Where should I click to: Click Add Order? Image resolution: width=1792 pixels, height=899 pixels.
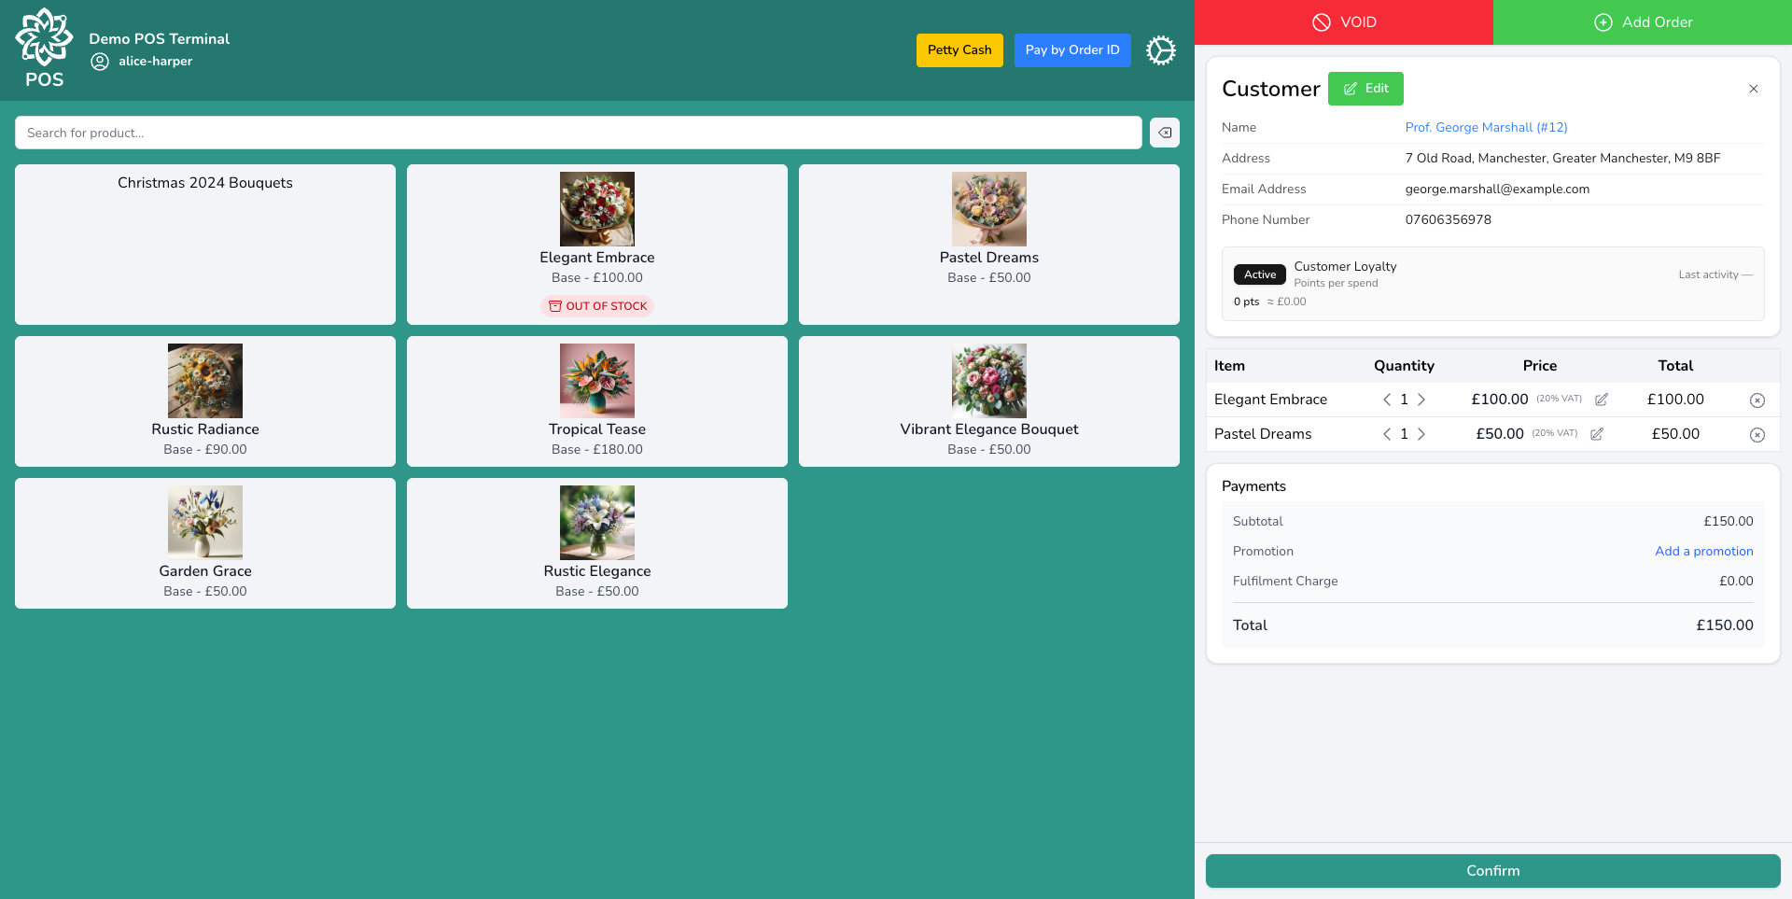coord(1644,21)
